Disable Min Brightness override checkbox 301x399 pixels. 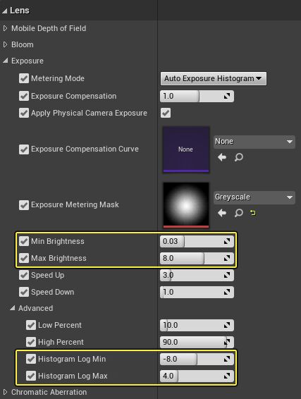click(x=24, y=241)
